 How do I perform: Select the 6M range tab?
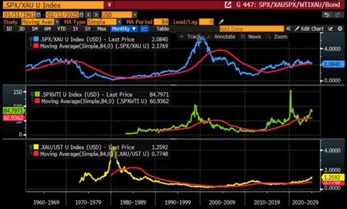47,29
